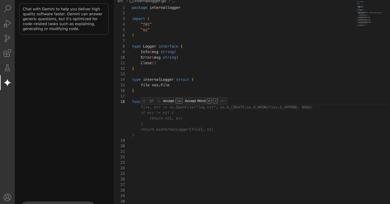Select the Gemini Code Assist sparkle icon
This screenshot has height=204, width=390.
pyautogui.click(x=7, y=83)
